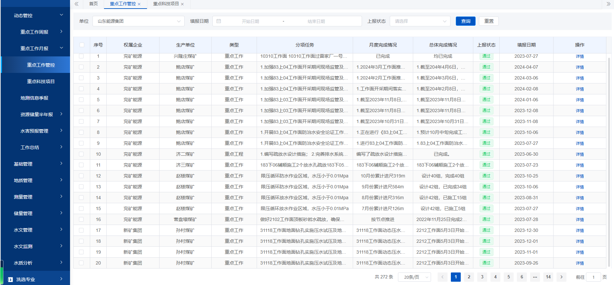Check the checkbox for row 2
This screenshot has height=285, width=614.
click(81, 67)
